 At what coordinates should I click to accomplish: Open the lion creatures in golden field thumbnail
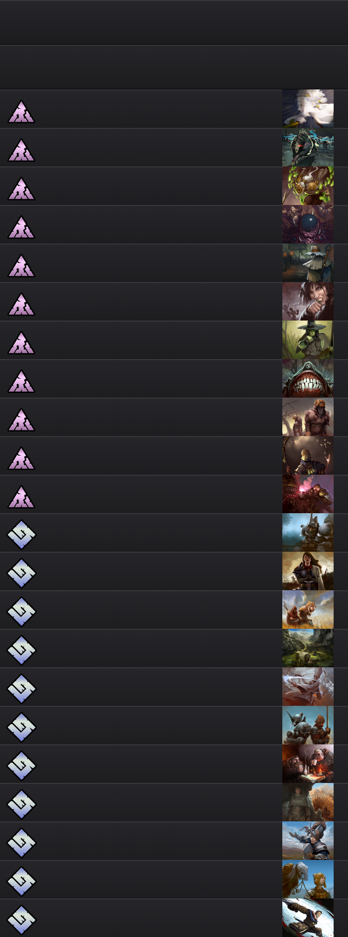[308, 610]
